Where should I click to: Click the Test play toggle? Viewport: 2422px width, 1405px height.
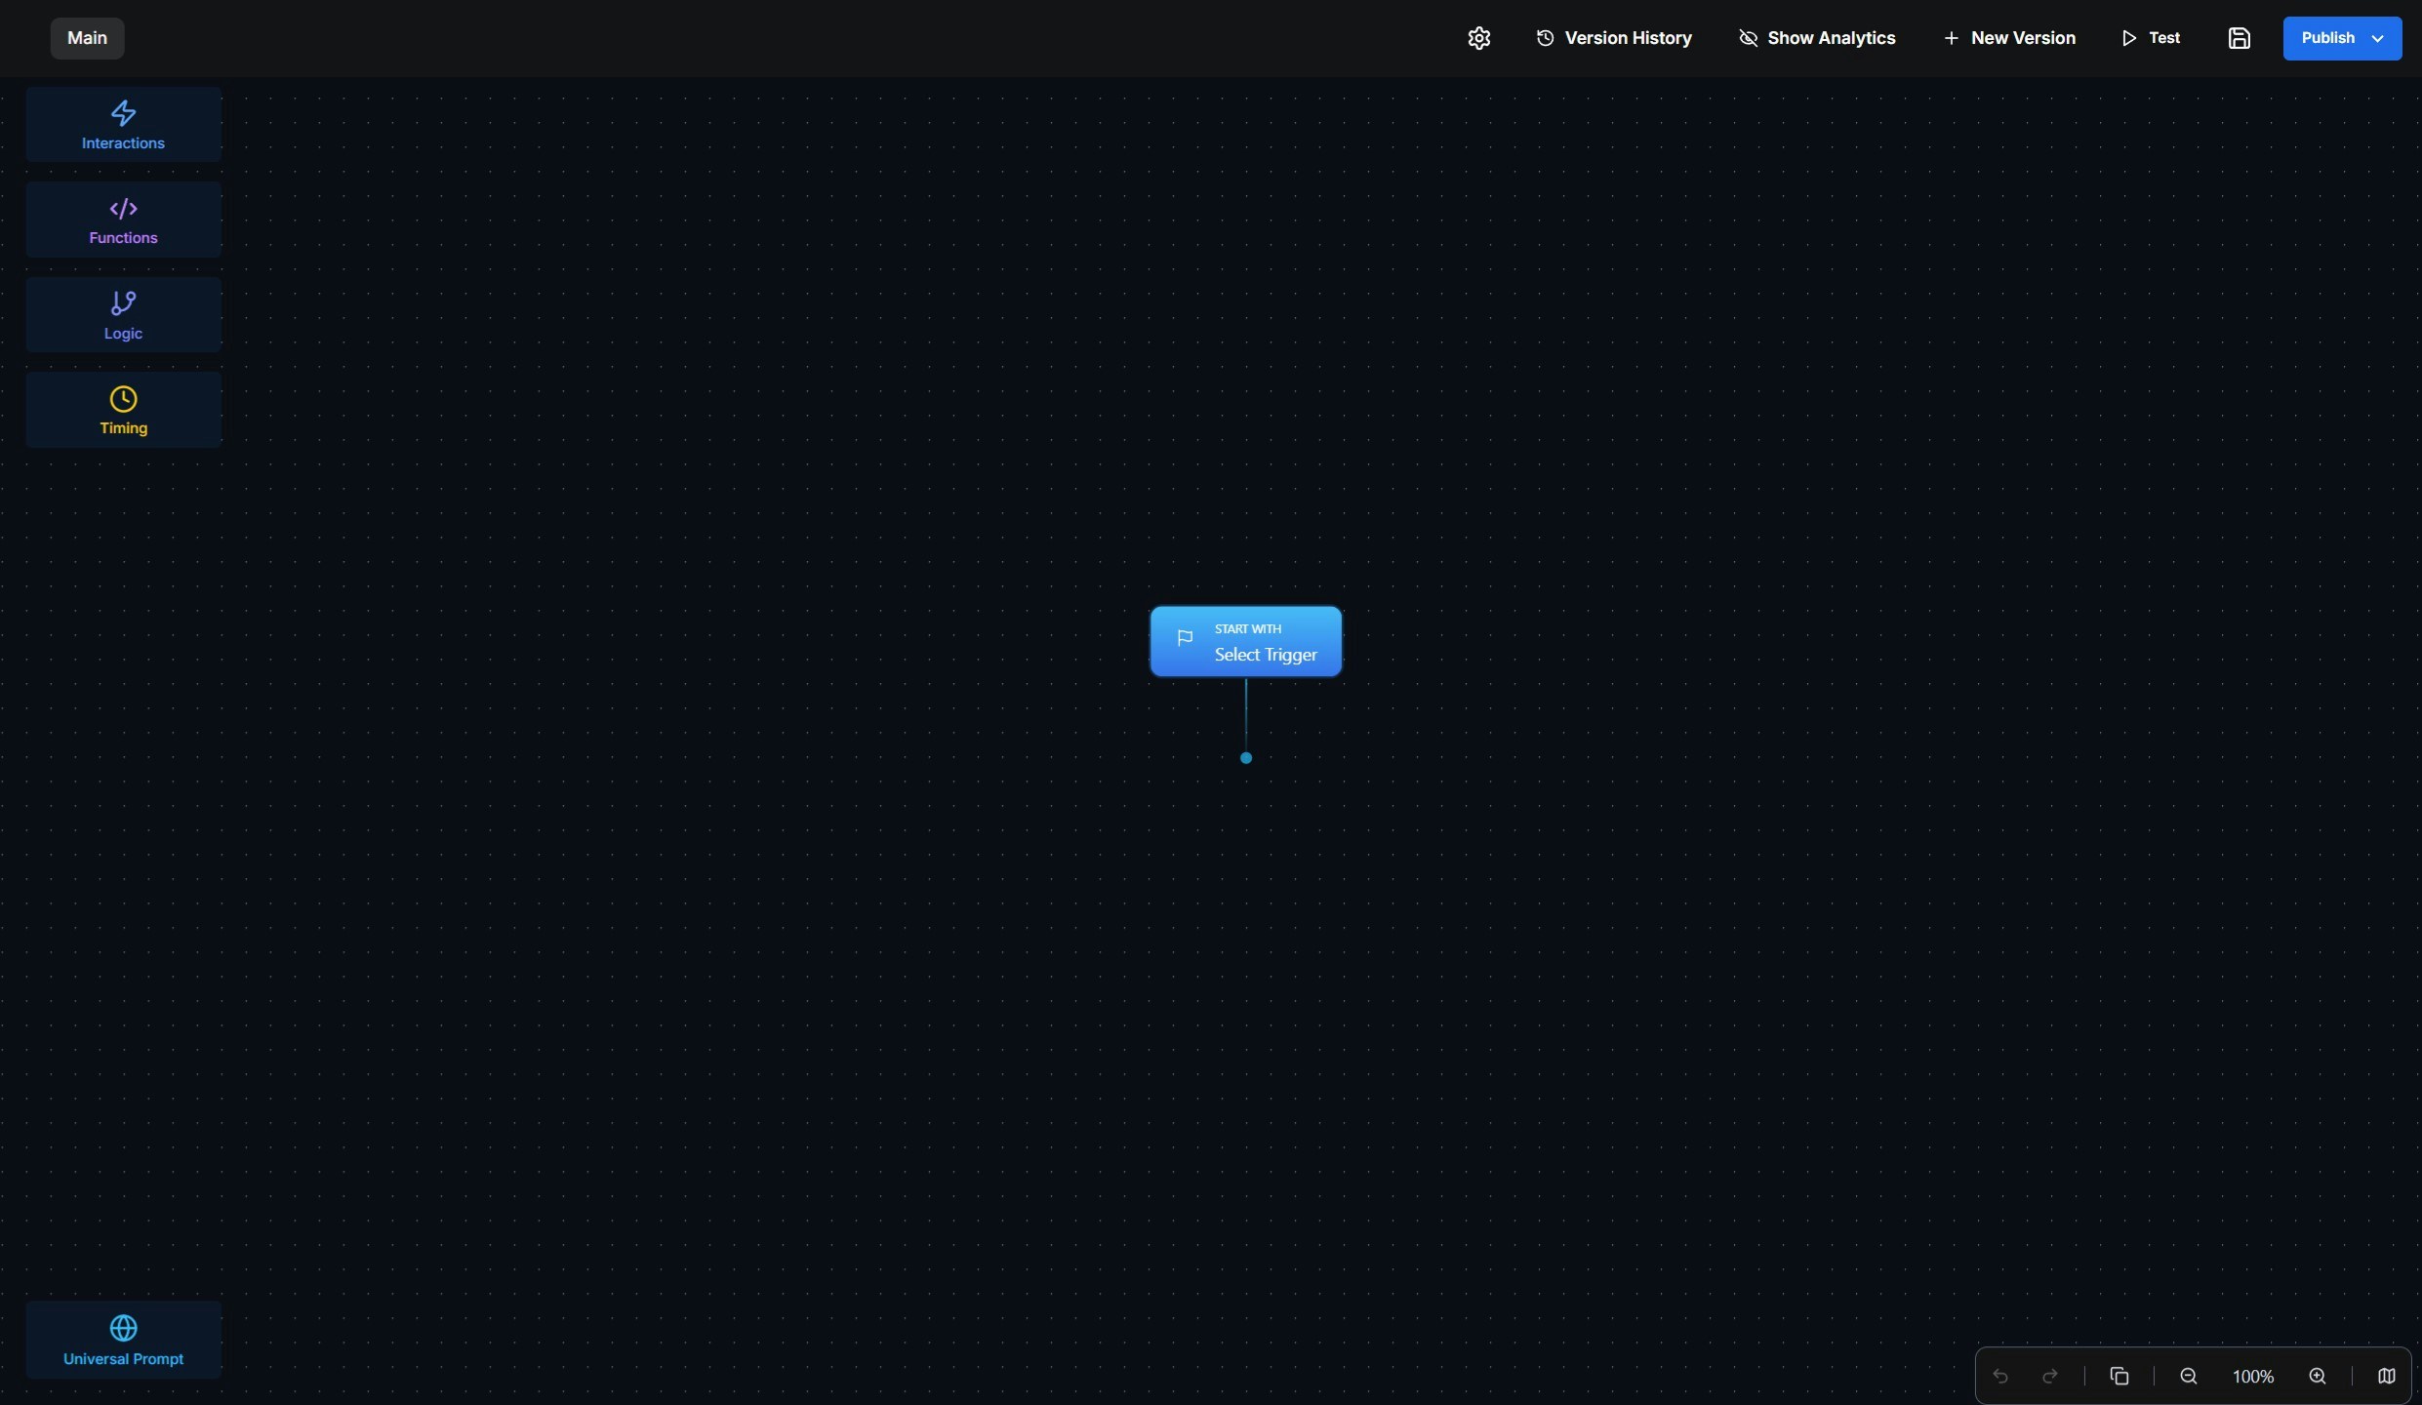pyautogui.click(x=2130, y=38)
